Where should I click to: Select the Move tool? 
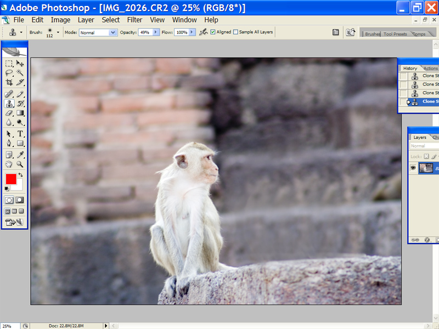click(x=20, y=63)
